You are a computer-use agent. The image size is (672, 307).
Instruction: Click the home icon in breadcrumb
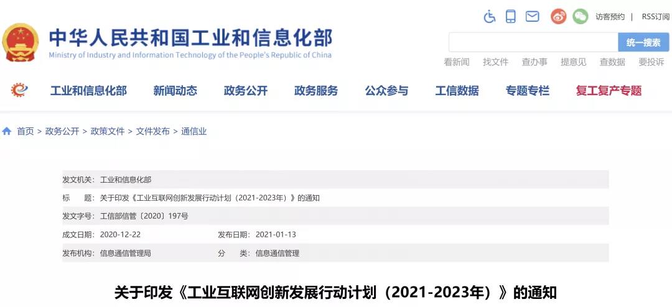point(7,131)
